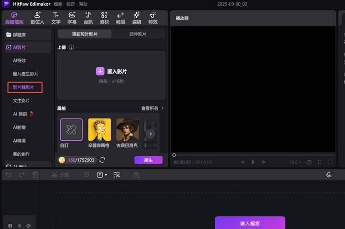This screenshot has height=229, width=345.
Task: Open the 音訊 audio panel
Action: tap(88, 17)
